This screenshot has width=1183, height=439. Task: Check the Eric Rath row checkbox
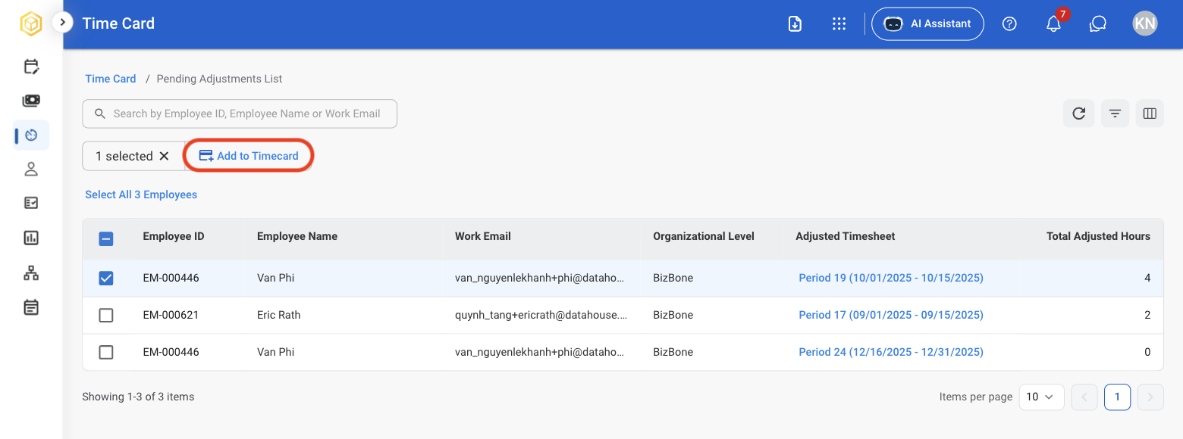106,315
